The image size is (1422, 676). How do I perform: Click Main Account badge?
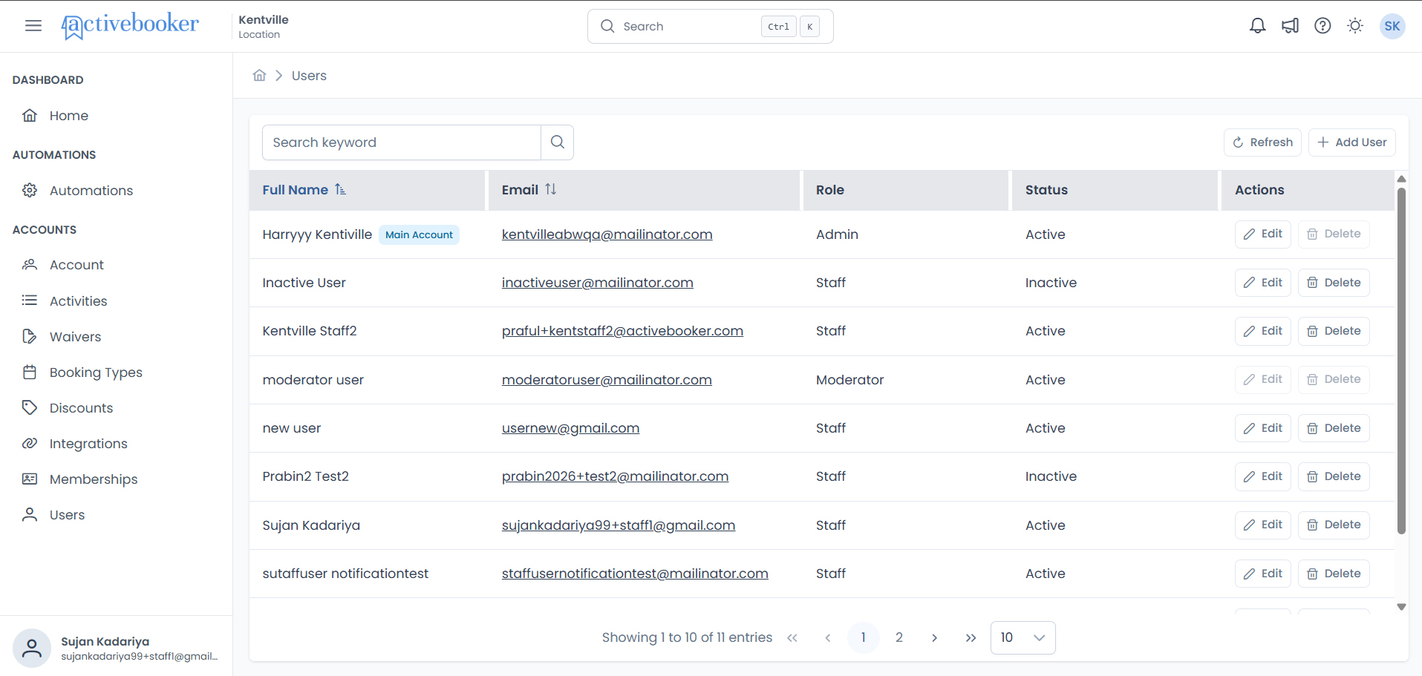pyautogui.click(x=419, y=234)
